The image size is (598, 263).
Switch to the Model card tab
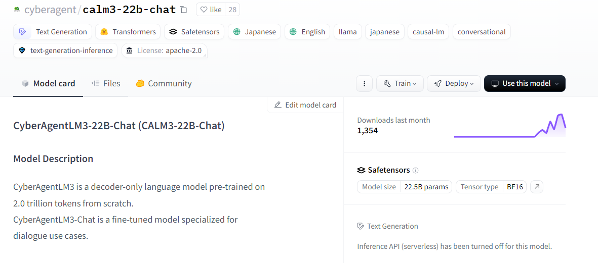[x=48, y=83]
